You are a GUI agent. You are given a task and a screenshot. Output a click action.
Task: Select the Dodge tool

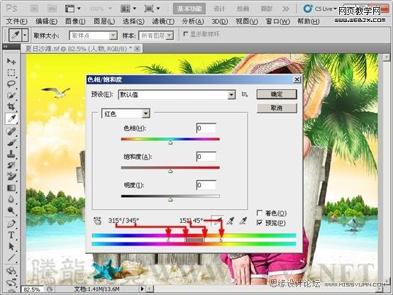(11, 211)
